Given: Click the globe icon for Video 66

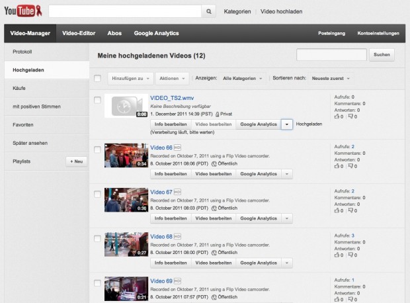Looking at the screenshot, I should tap(214, 164).
